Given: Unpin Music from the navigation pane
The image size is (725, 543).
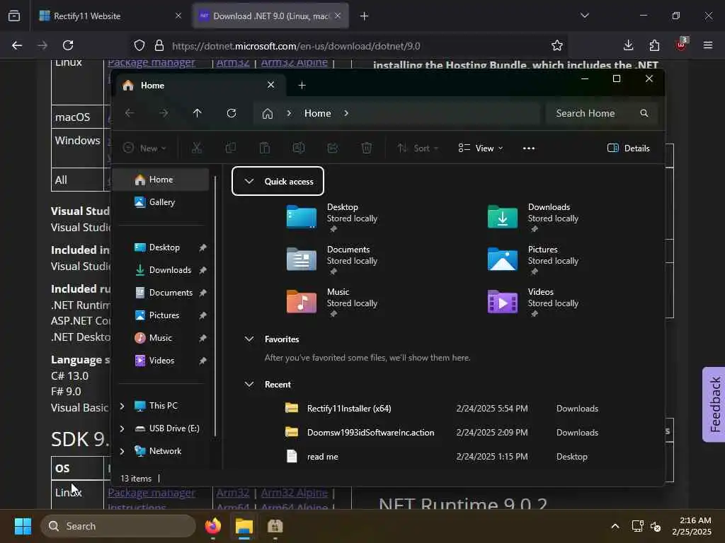Looking at the screenshot, I should [202, 338].
